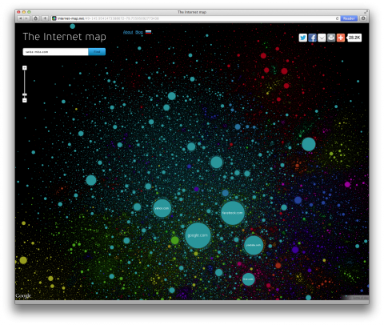
Task: Click the email share icon
Action: click(322, 38)
